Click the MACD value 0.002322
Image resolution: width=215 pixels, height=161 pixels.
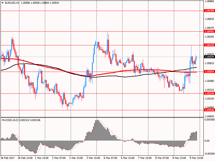point(24,120)
